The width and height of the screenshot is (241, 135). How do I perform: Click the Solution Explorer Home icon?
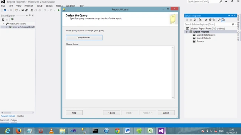pos(195,20)
